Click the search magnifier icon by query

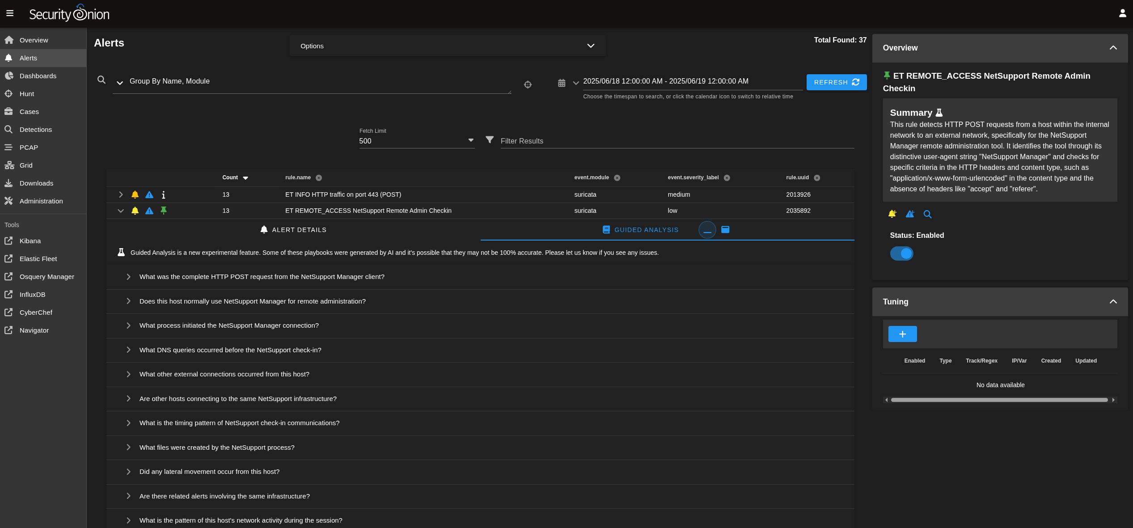(x=101, y=80)
